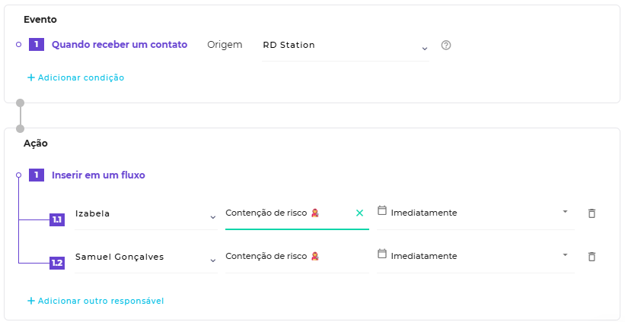
Task: Delete the Izabela row with trash icon
Action: pyautogui.click(x=592, y=213)
